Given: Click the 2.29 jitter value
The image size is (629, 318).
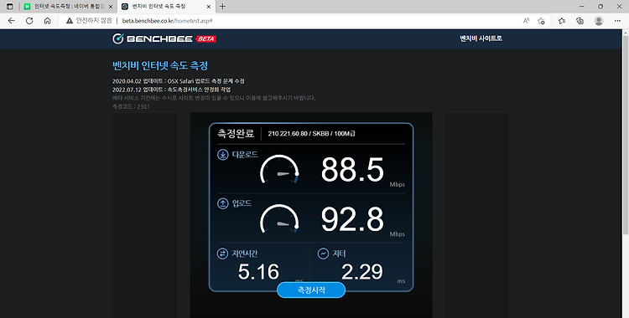Looking at the screenshot, I should point(362,272).
